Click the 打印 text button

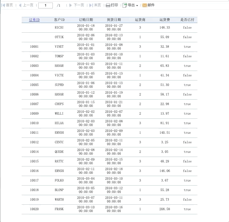pyautogui.click(x=114, y=5)
